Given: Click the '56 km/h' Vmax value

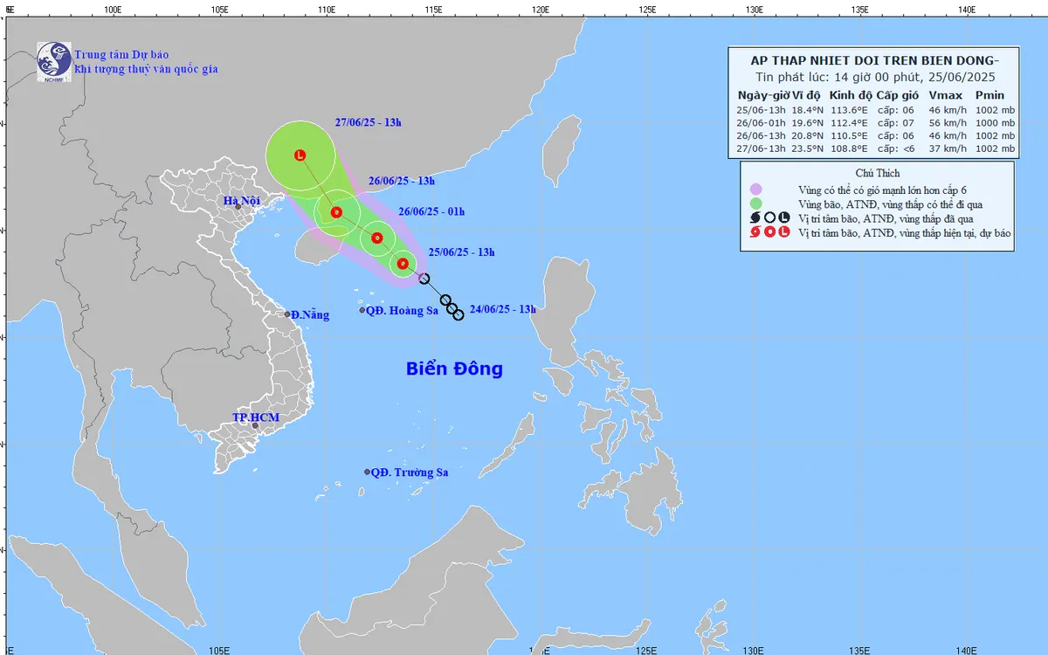Looking at the screenshot, I should pos(947,123).
